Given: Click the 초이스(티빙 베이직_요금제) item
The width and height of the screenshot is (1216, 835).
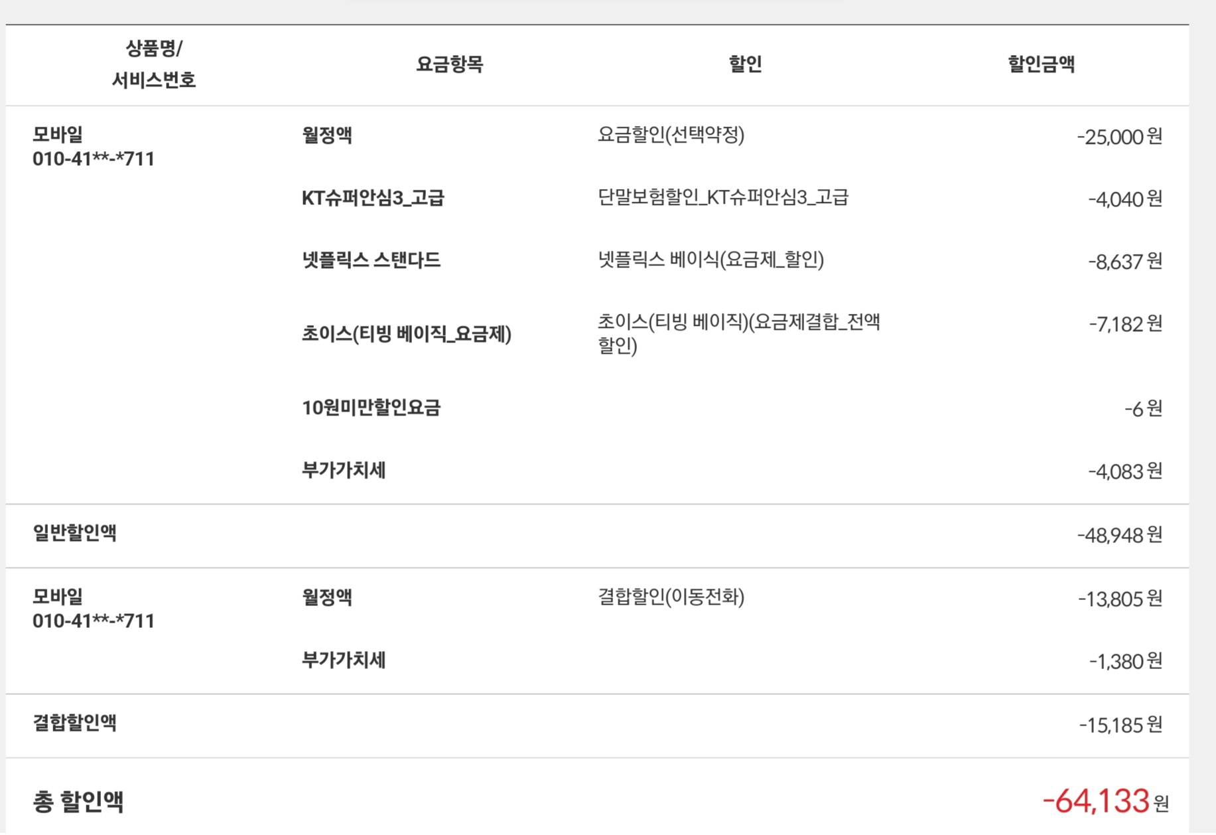Looking at the screenshot, I should coord(406,334).
